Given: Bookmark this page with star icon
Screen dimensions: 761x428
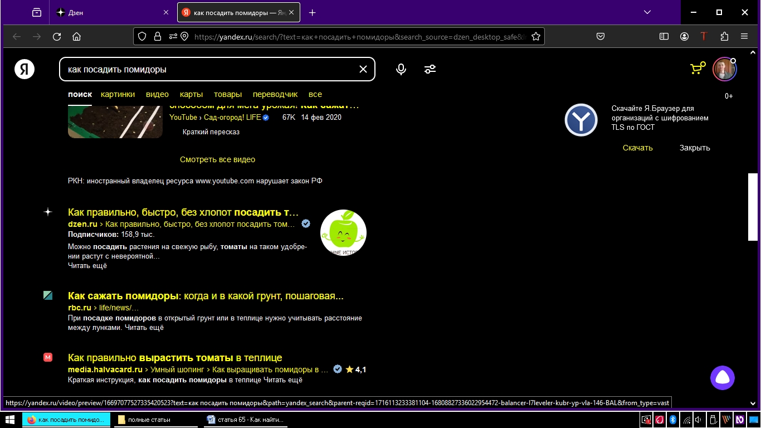Looking at the screenshot, I should point(536,37).
